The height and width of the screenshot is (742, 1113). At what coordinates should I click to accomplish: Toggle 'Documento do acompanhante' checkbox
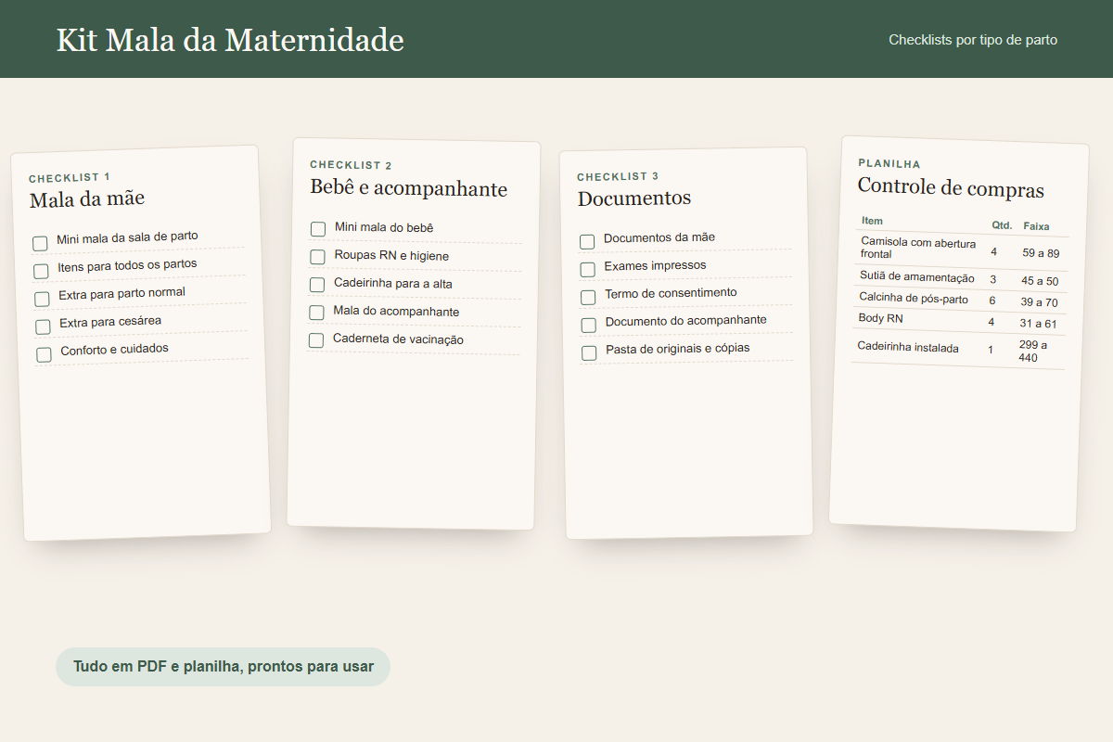pos(588,325)
